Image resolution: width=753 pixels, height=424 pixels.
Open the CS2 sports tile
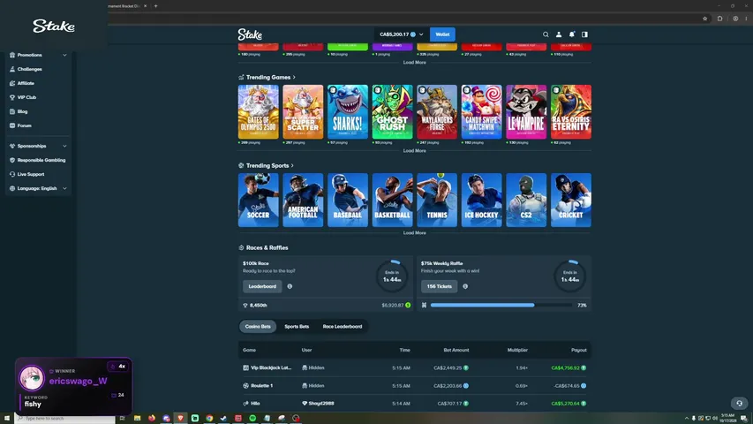(x=526, y=200)
